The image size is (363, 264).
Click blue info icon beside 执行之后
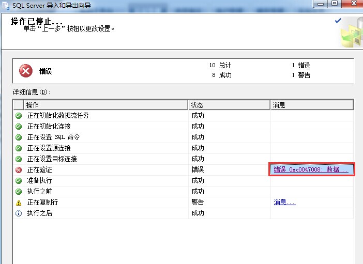click(19, 213)
